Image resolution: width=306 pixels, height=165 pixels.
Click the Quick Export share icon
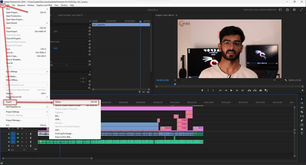coord(287,10)
